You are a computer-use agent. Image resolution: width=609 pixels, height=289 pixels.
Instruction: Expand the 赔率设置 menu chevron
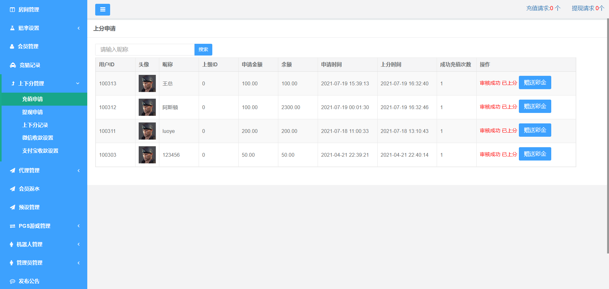click(x=78, y=28)
